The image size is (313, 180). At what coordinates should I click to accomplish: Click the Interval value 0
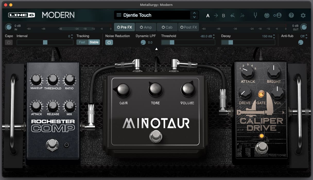point(69,36)
